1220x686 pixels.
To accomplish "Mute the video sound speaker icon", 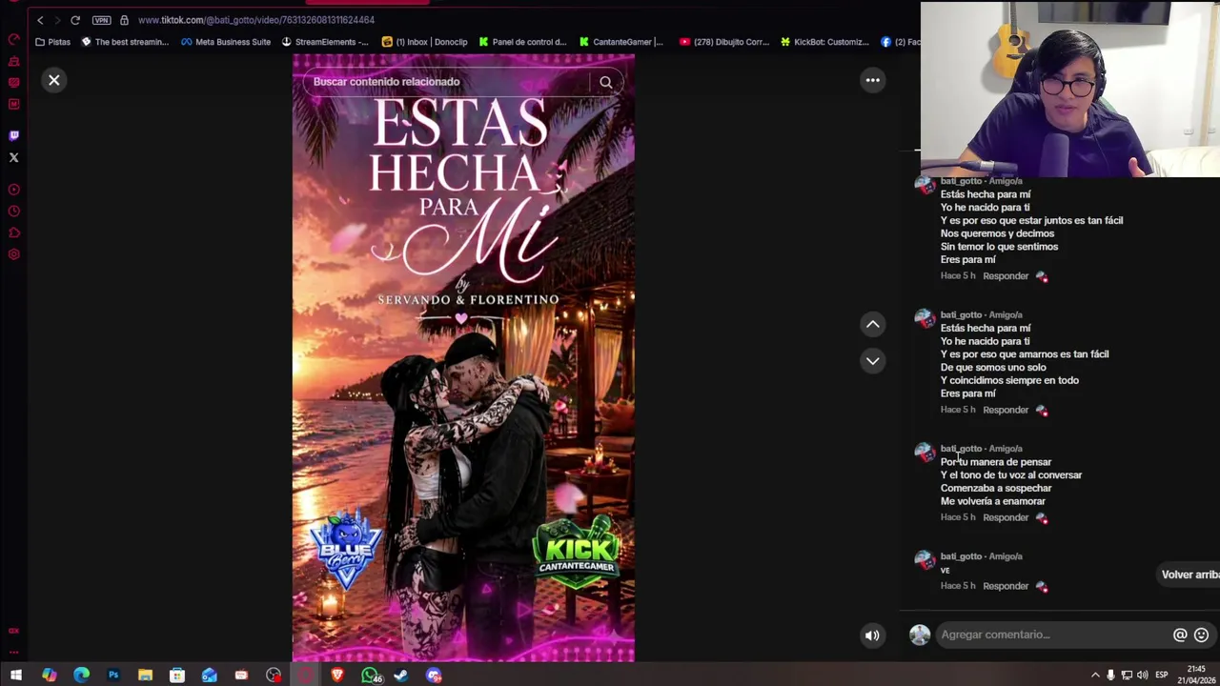I will (x=872, y=636).
